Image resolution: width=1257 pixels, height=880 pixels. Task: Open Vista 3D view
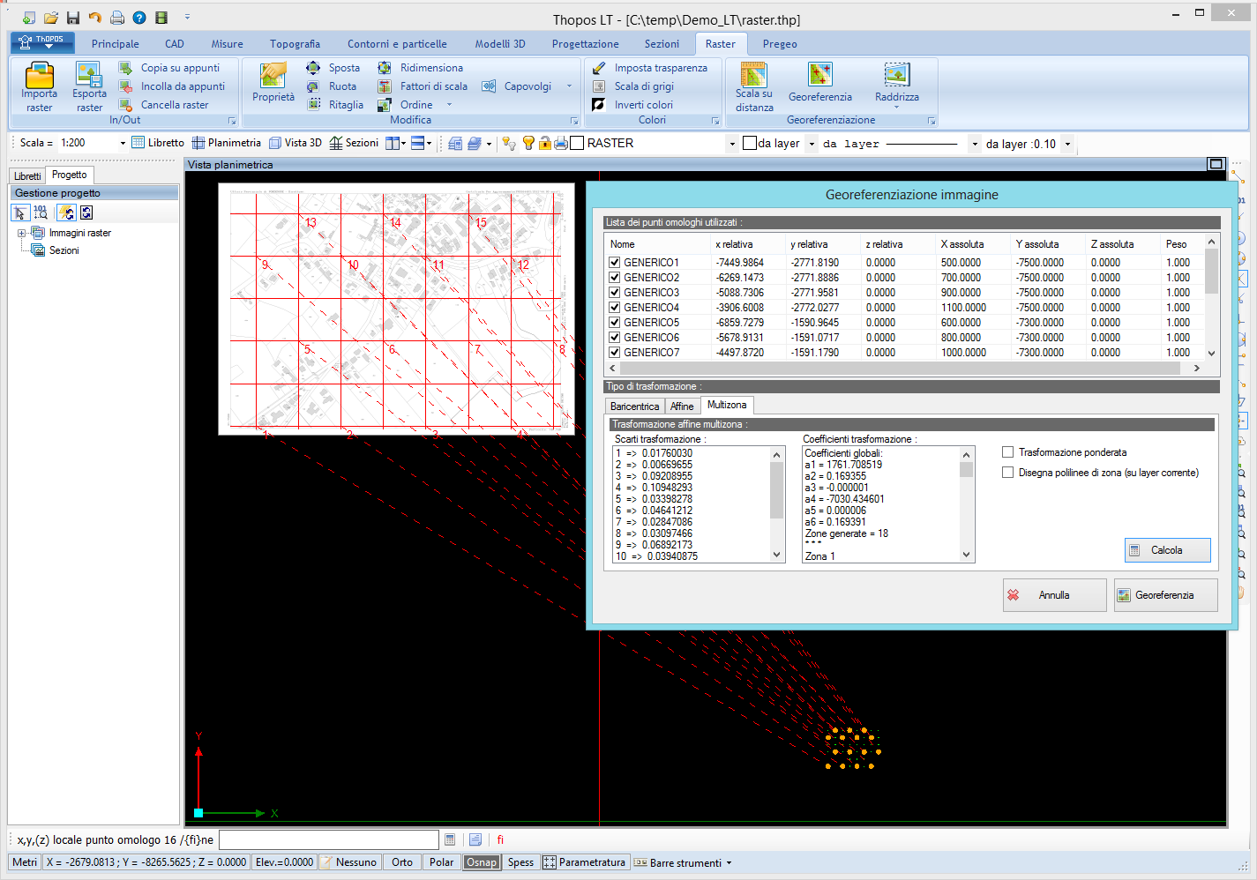click(296, 143)
